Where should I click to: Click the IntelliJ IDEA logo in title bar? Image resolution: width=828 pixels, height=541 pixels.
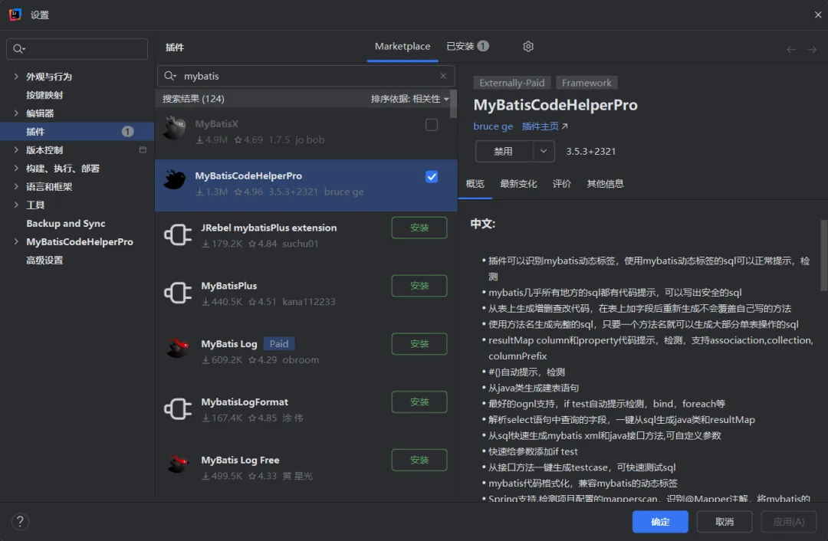click(15, 15)
